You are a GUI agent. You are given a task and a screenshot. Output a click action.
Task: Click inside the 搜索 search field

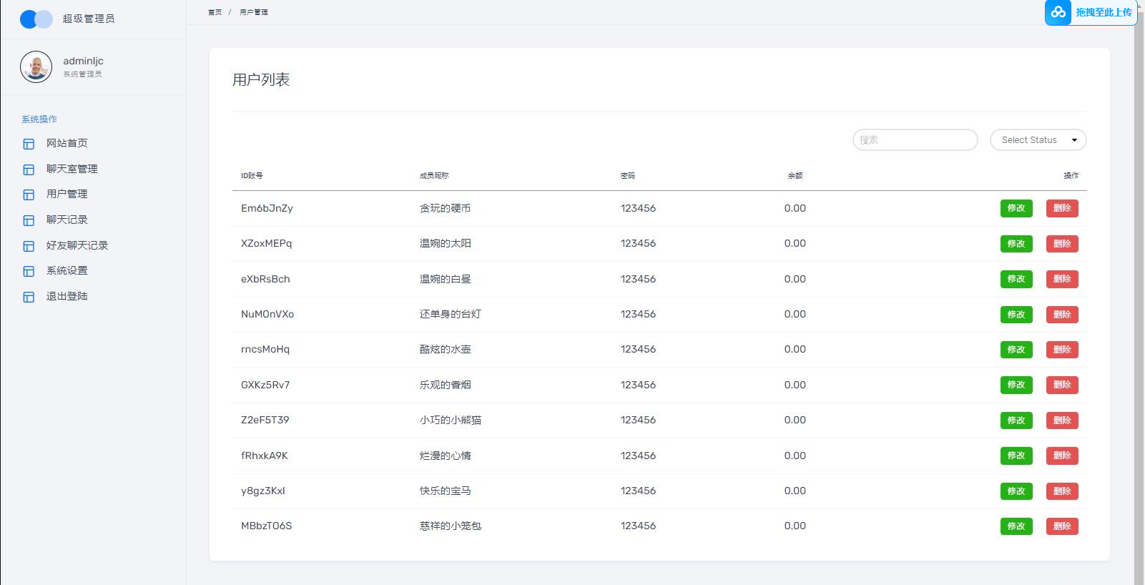coord(915,140)
